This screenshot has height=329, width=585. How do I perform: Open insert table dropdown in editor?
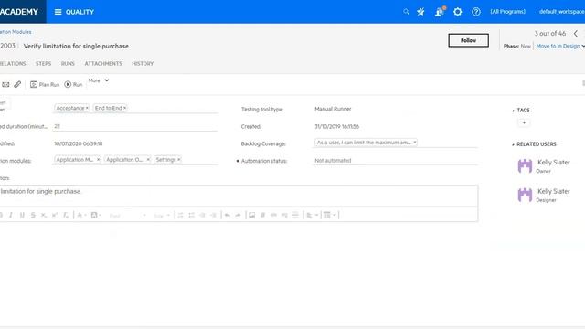[330, 216]
